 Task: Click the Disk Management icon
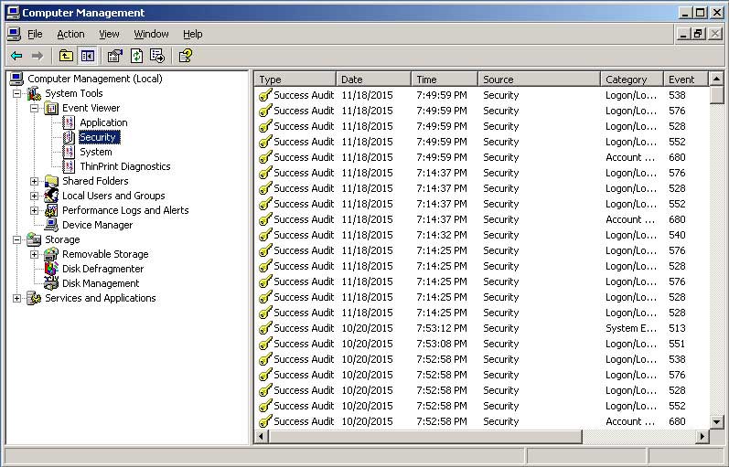tap(51, 283)
